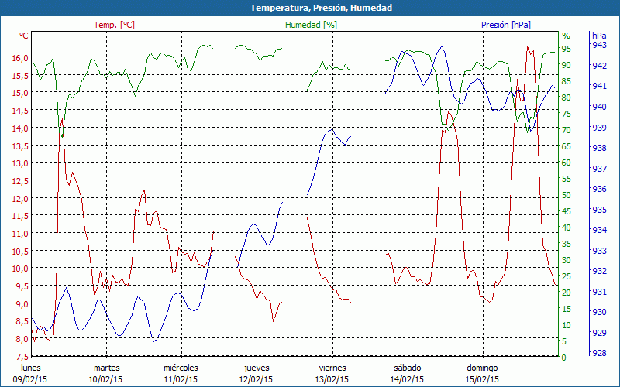620x387 pixels.
Task: Click the chart title Temperatura, Presión, Humedad
Action: click(x=321, y=8)
